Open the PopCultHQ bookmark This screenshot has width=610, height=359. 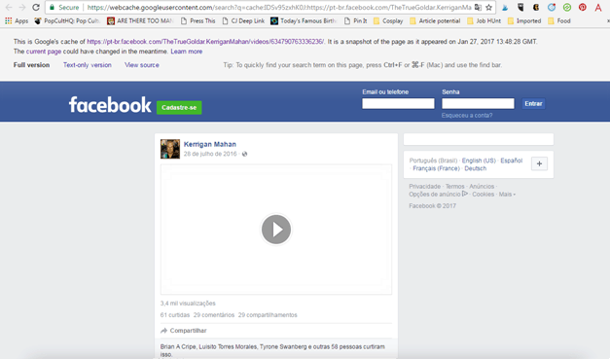[x=67, y=21]
